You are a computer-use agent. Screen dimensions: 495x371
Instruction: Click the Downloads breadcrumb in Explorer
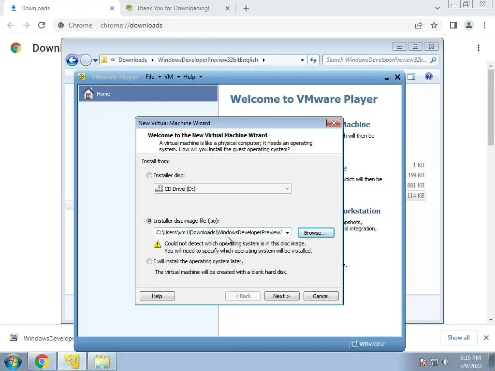tap(132, 60)
